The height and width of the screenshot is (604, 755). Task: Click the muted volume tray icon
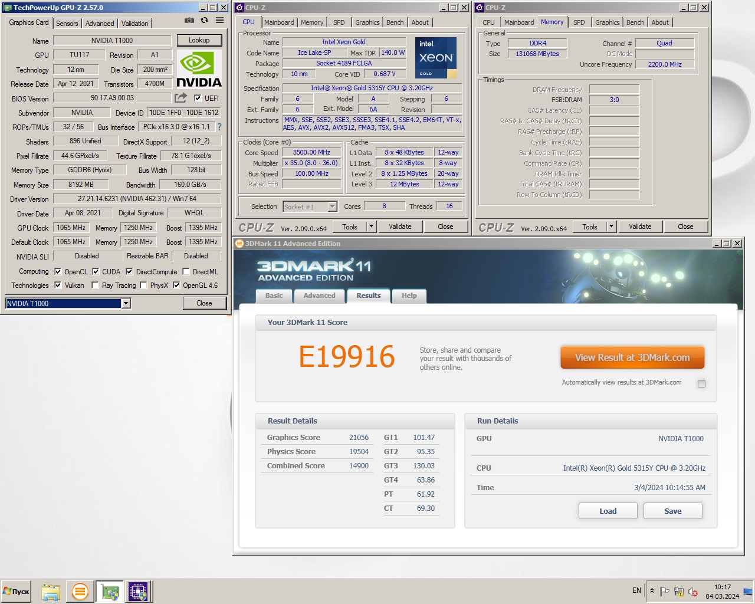tap(693, 592)
